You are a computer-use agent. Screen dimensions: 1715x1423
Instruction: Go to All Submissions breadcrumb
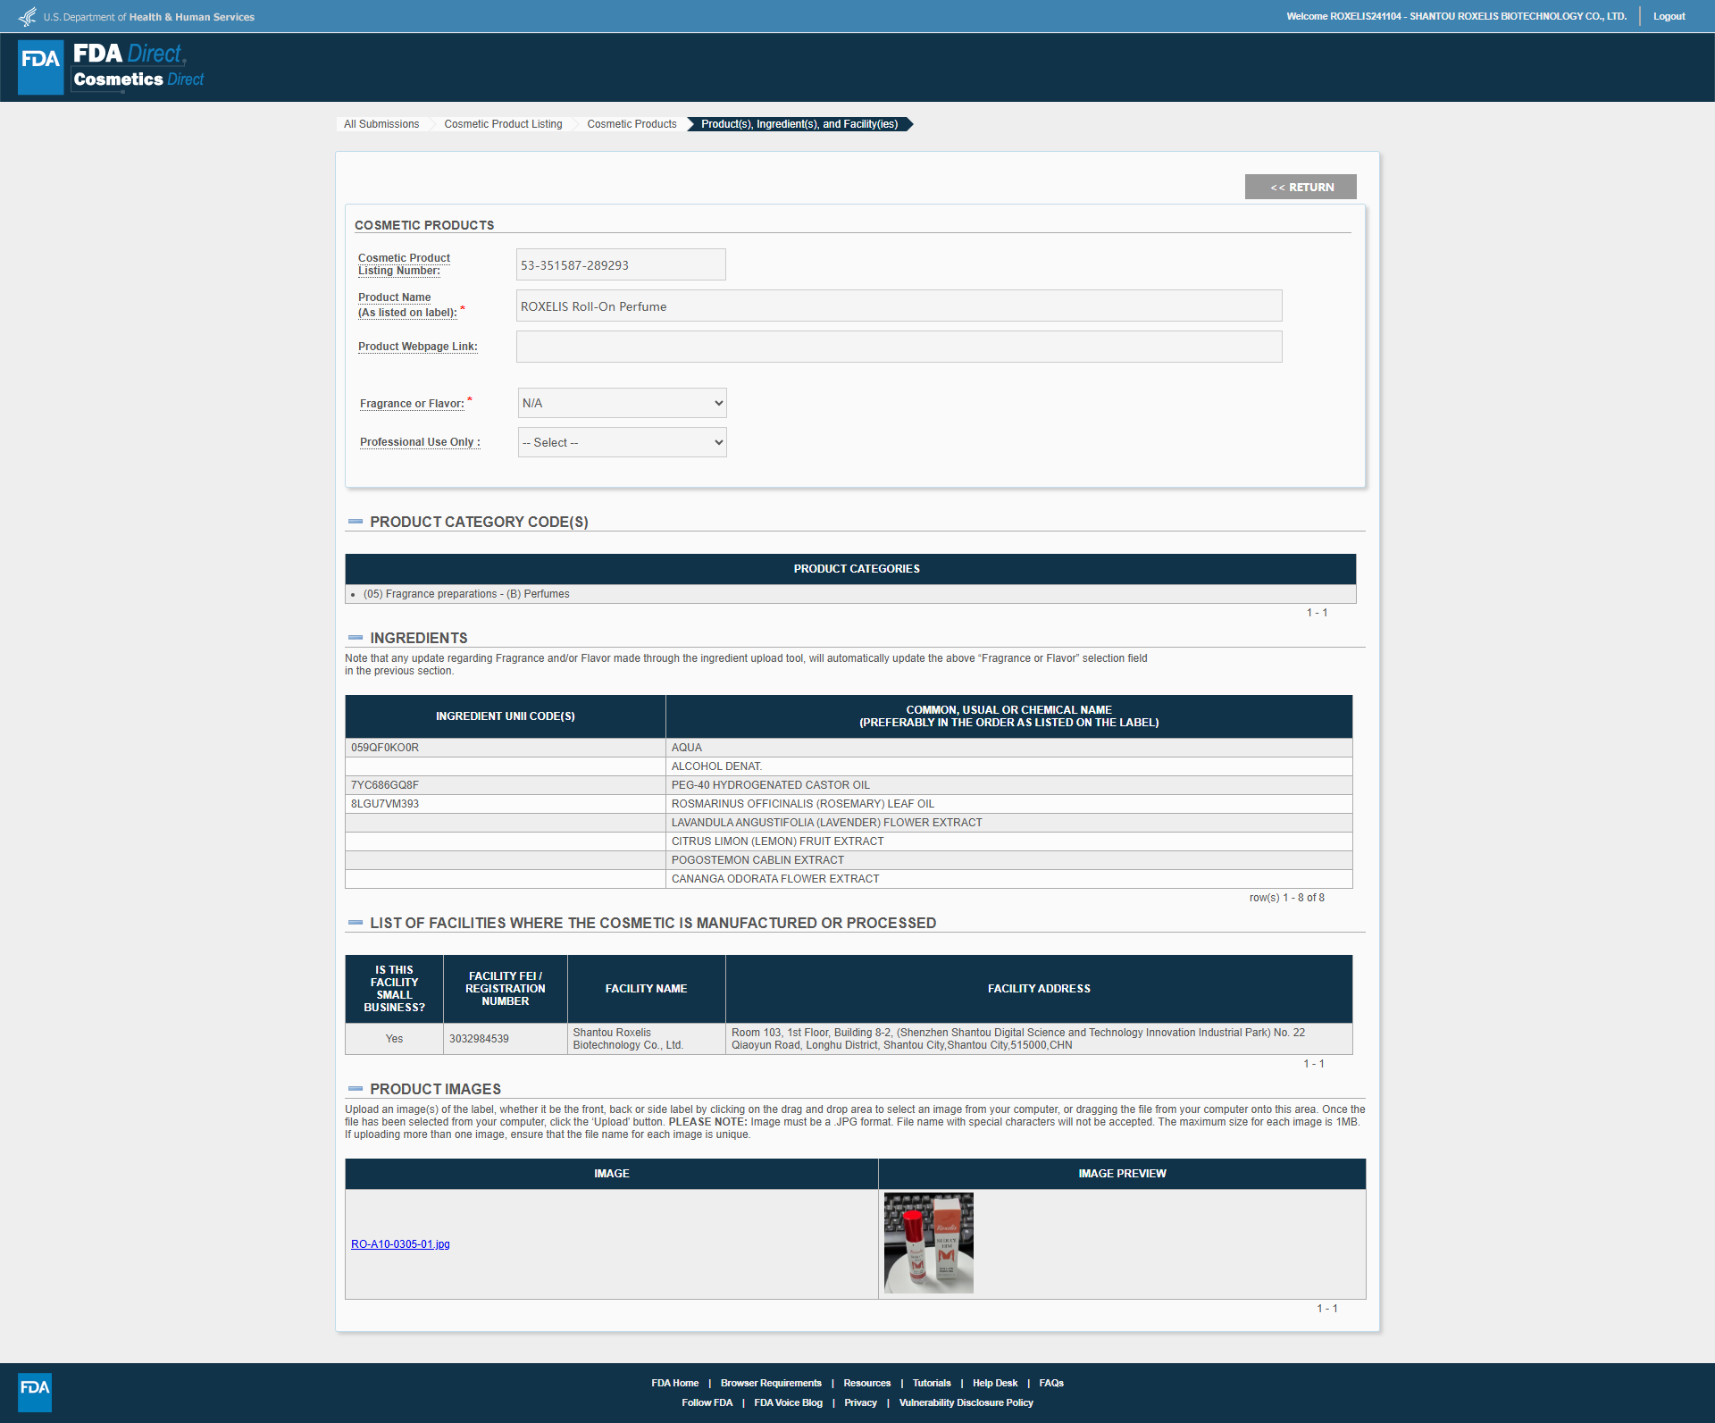381,124
